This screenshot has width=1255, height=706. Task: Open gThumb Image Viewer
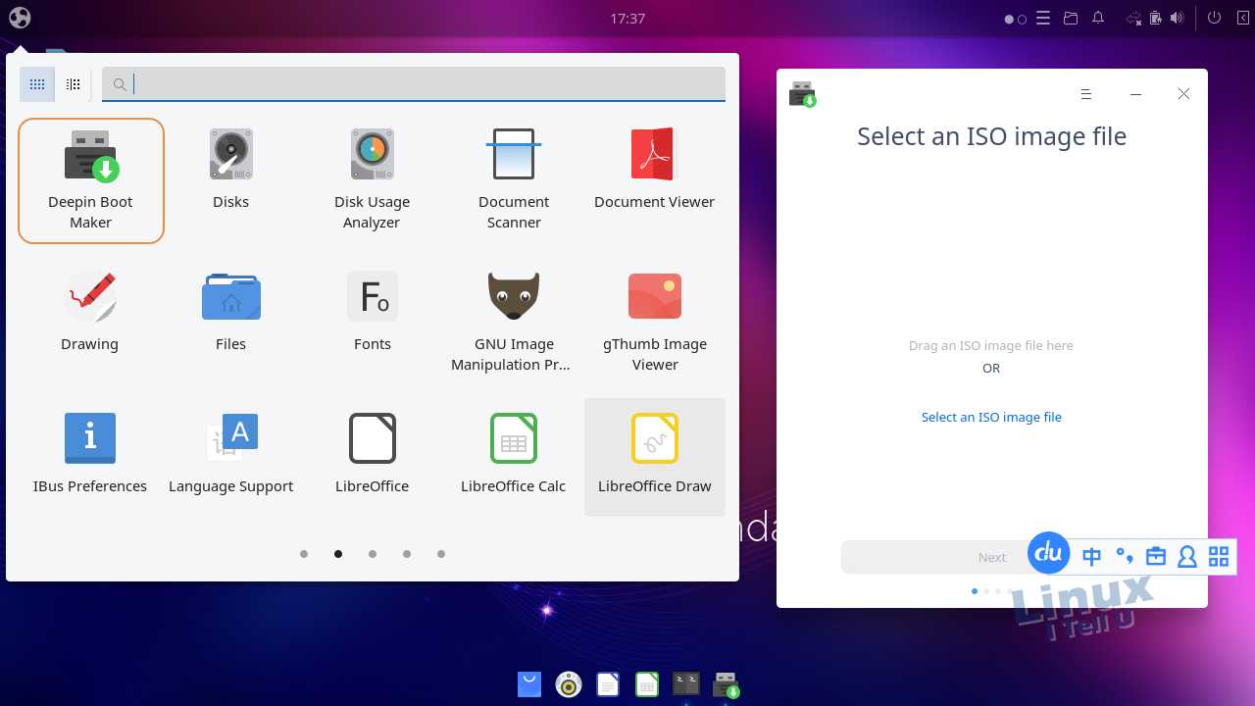pyautogui.click(x=654, y=322)
